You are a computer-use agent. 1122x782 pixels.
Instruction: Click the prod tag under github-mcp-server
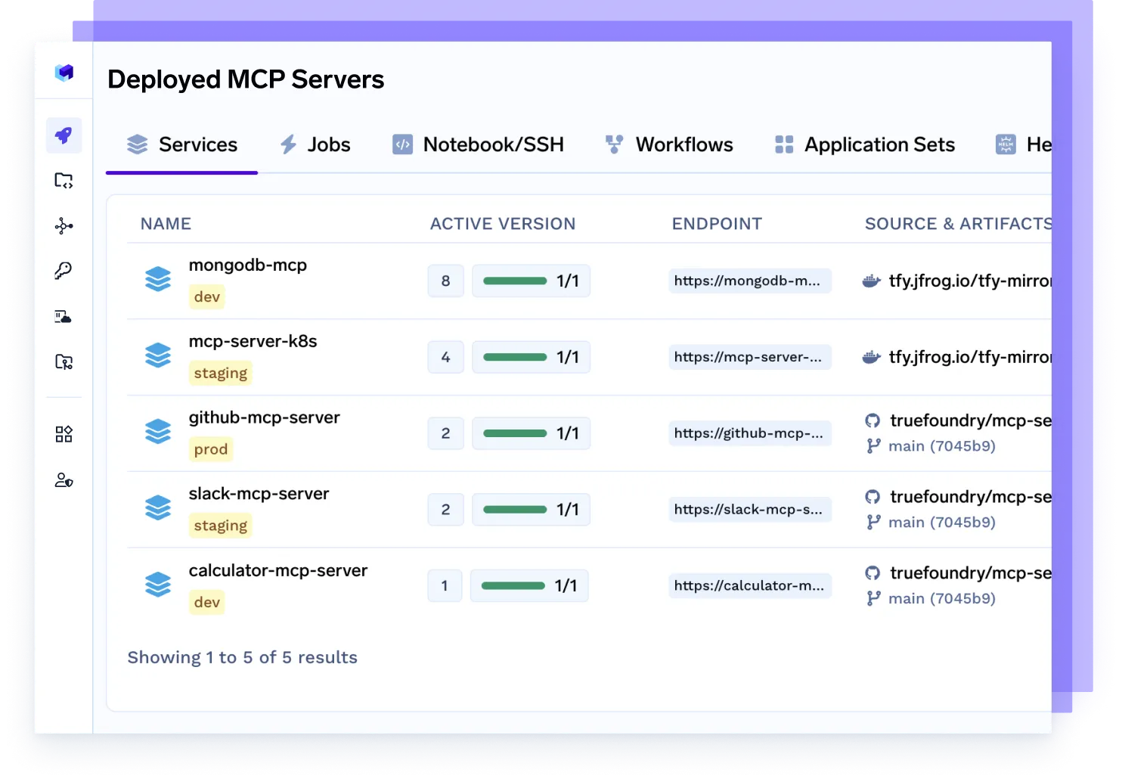click(211, 449)
